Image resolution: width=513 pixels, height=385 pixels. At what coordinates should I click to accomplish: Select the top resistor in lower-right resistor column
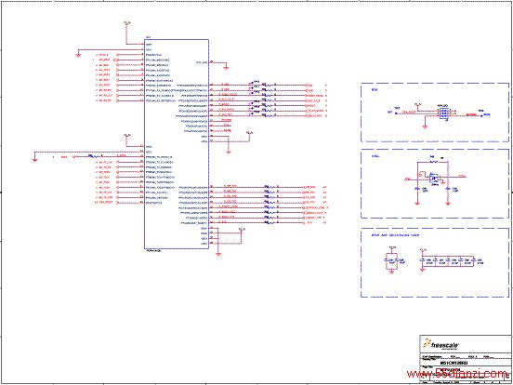click(269, 187)
